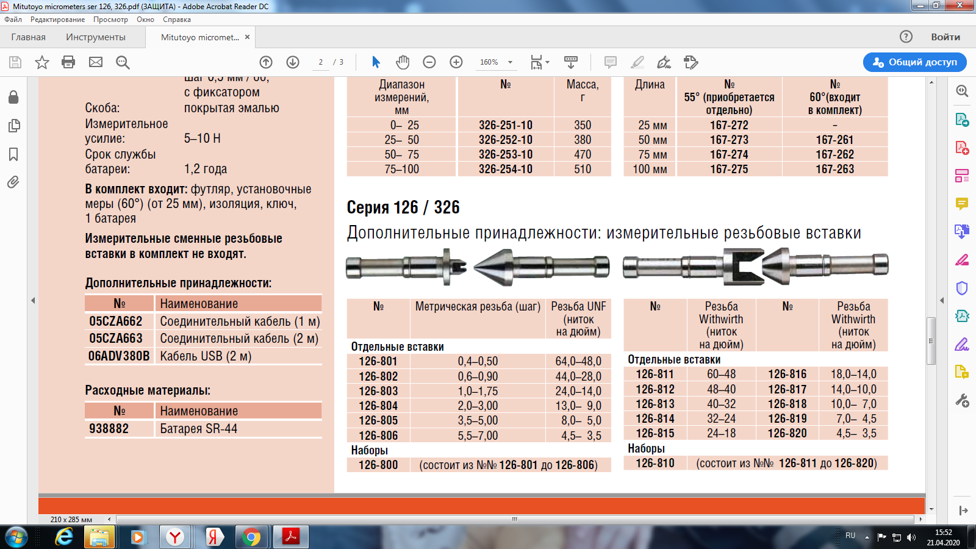Click the page number input field

point(321,62)
